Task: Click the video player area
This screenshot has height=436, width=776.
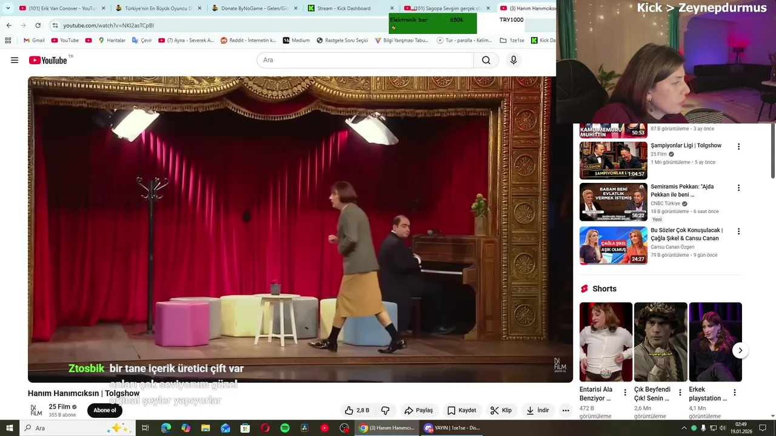Action: pyautogui.click(x=300, y=230)
